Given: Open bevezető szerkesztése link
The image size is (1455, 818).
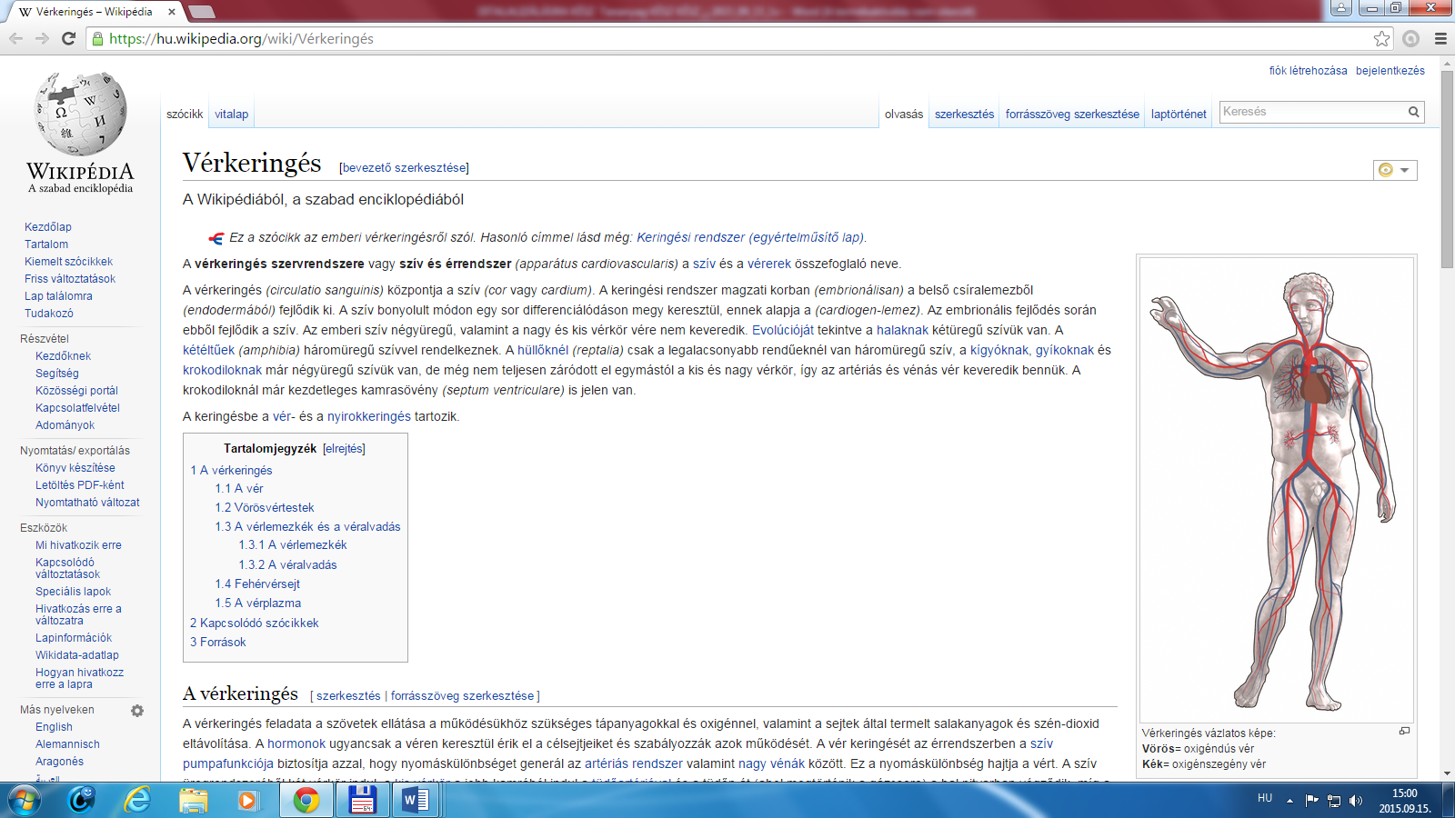Looking at the screenshot, I should pyautogui.click(x=404, y=168).
